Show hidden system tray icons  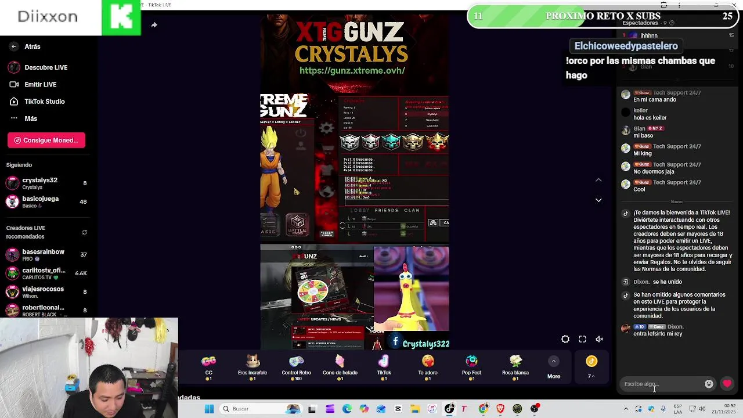coord(626,409)
